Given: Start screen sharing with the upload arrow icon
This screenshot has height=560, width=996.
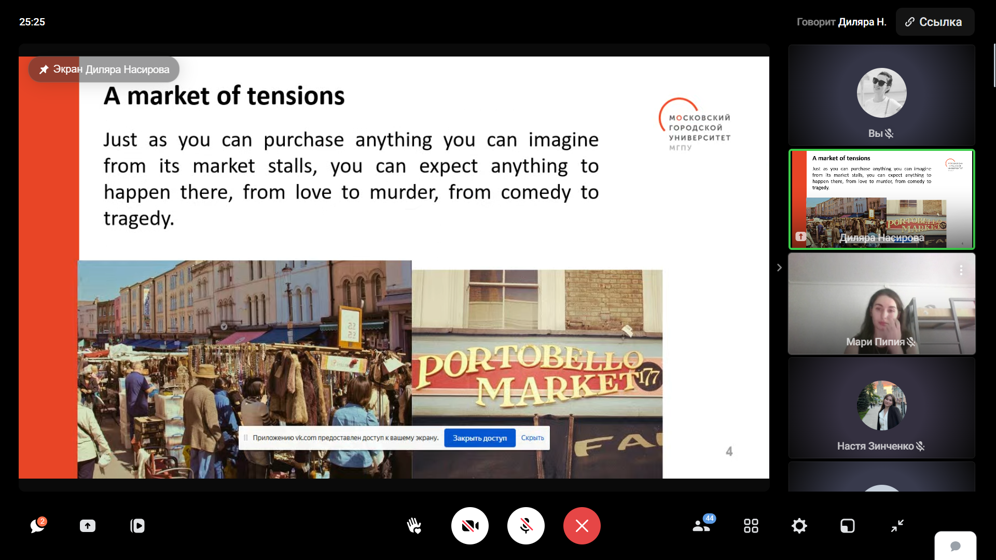Looking at the screenshot, I should (88, 526).
